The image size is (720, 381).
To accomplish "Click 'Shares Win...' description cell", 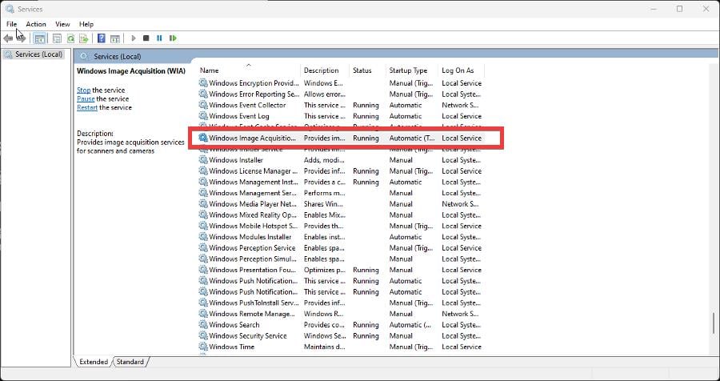I will tap(324, 204).
